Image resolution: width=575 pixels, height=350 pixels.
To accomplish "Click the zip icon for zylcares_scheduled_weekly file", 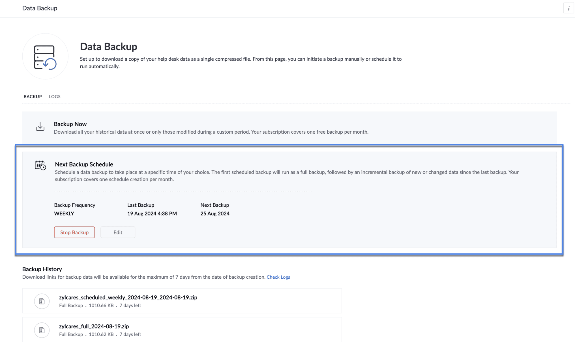I will (42, 301).
